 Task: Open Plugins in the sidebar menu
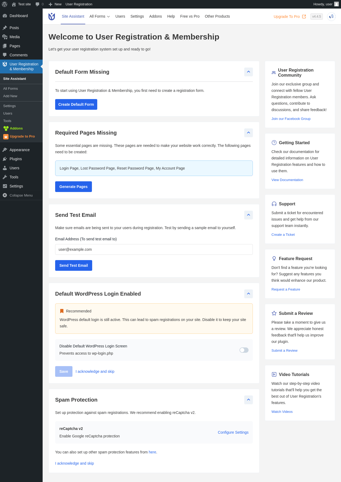(x=16, y=159)
